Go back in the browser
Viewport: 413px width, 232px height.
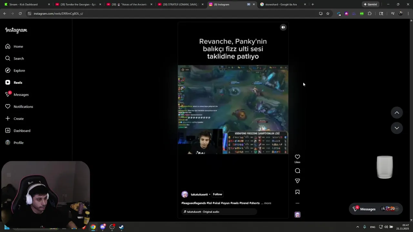(5, 14)
